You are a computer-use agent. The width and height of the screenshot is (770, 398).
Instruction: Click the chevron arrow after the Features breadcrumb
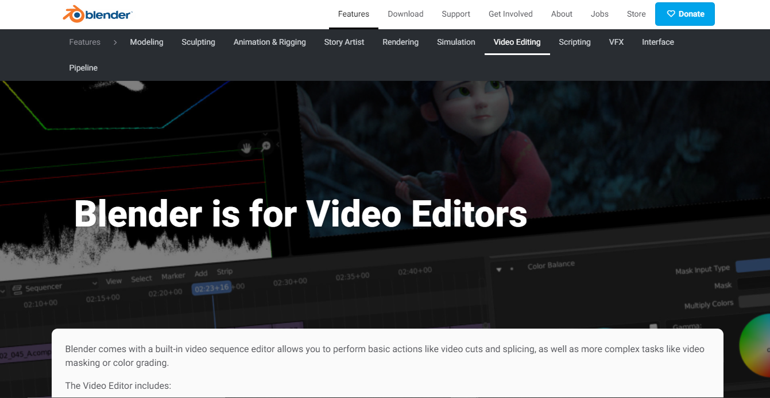point(115,42)
